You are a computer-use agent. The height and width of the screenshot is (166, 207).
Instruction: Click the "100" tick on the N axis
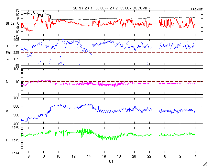pyautogui.click(x=16, y=69)
